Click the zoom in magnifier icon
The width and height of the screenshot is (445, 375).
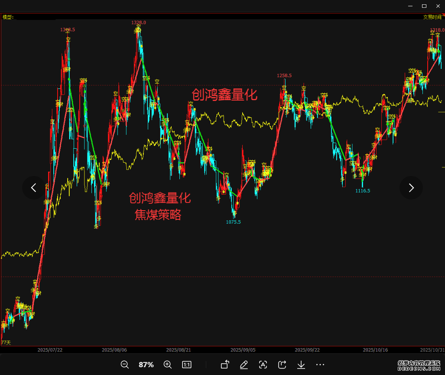(168, 365)
